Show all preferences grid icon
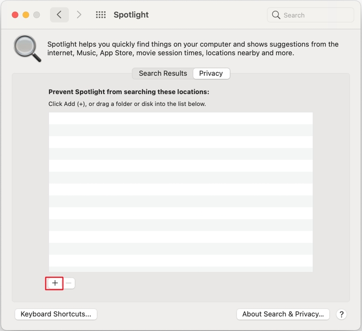The height and width of the screenshot is (331, 362). tap(101, 15)
